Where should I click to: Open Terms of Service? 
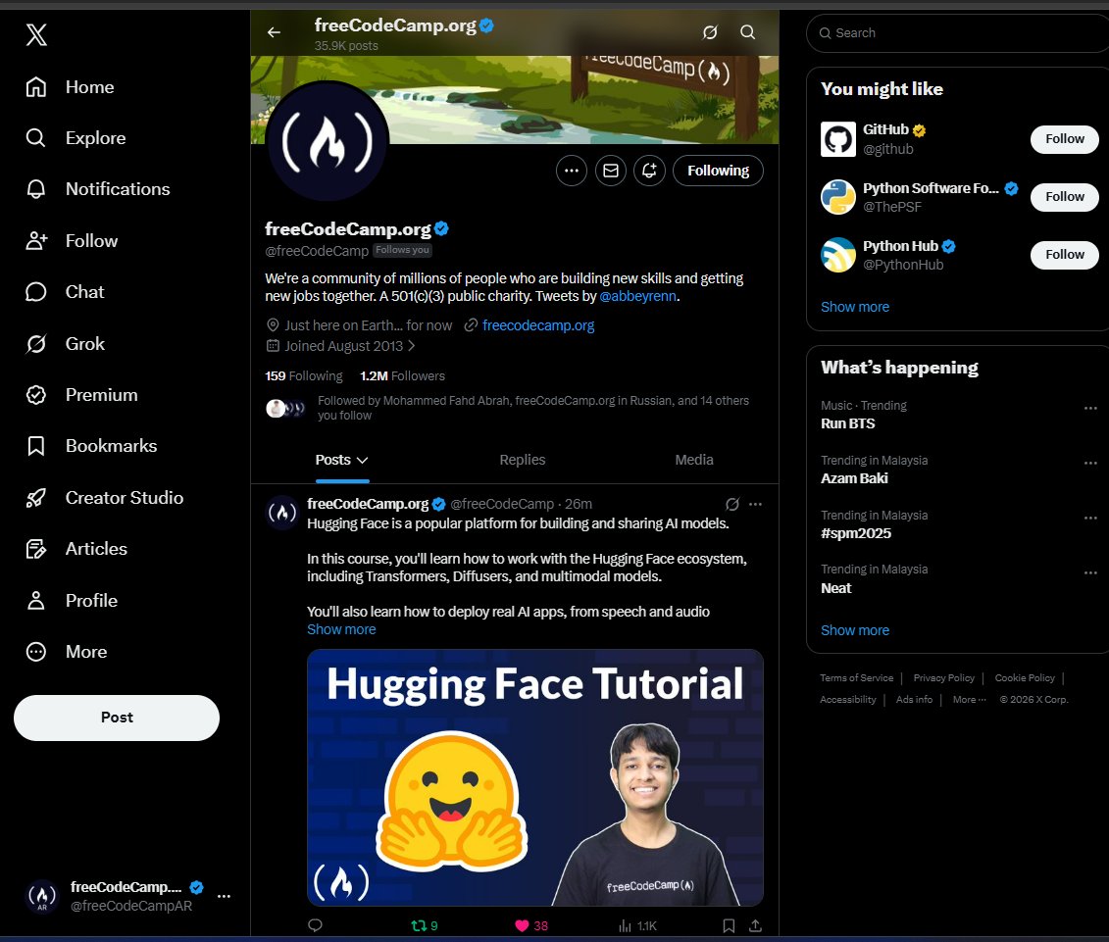[x=856, y=677]
